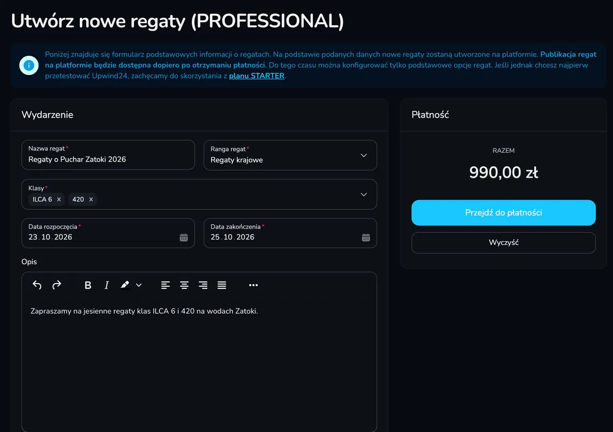Click the RAZEM label
The height and width of the screenshot is (432, 613).
click(504, 151)
